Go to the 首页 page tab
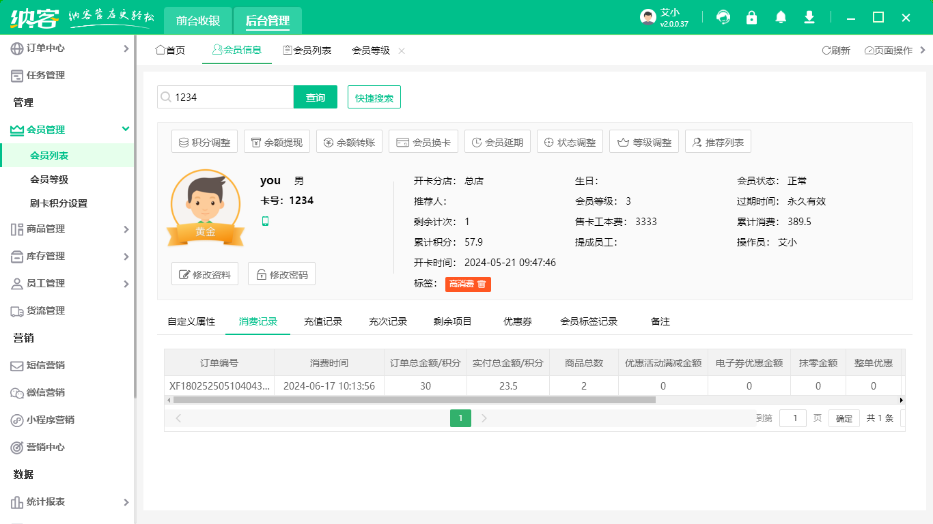The image size is (933, 524). pos(170,50)
